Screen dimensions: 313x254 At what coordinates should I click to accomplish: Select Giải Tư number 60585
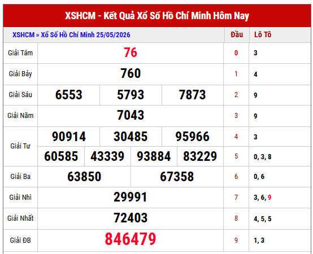click(x=61, y=156)
